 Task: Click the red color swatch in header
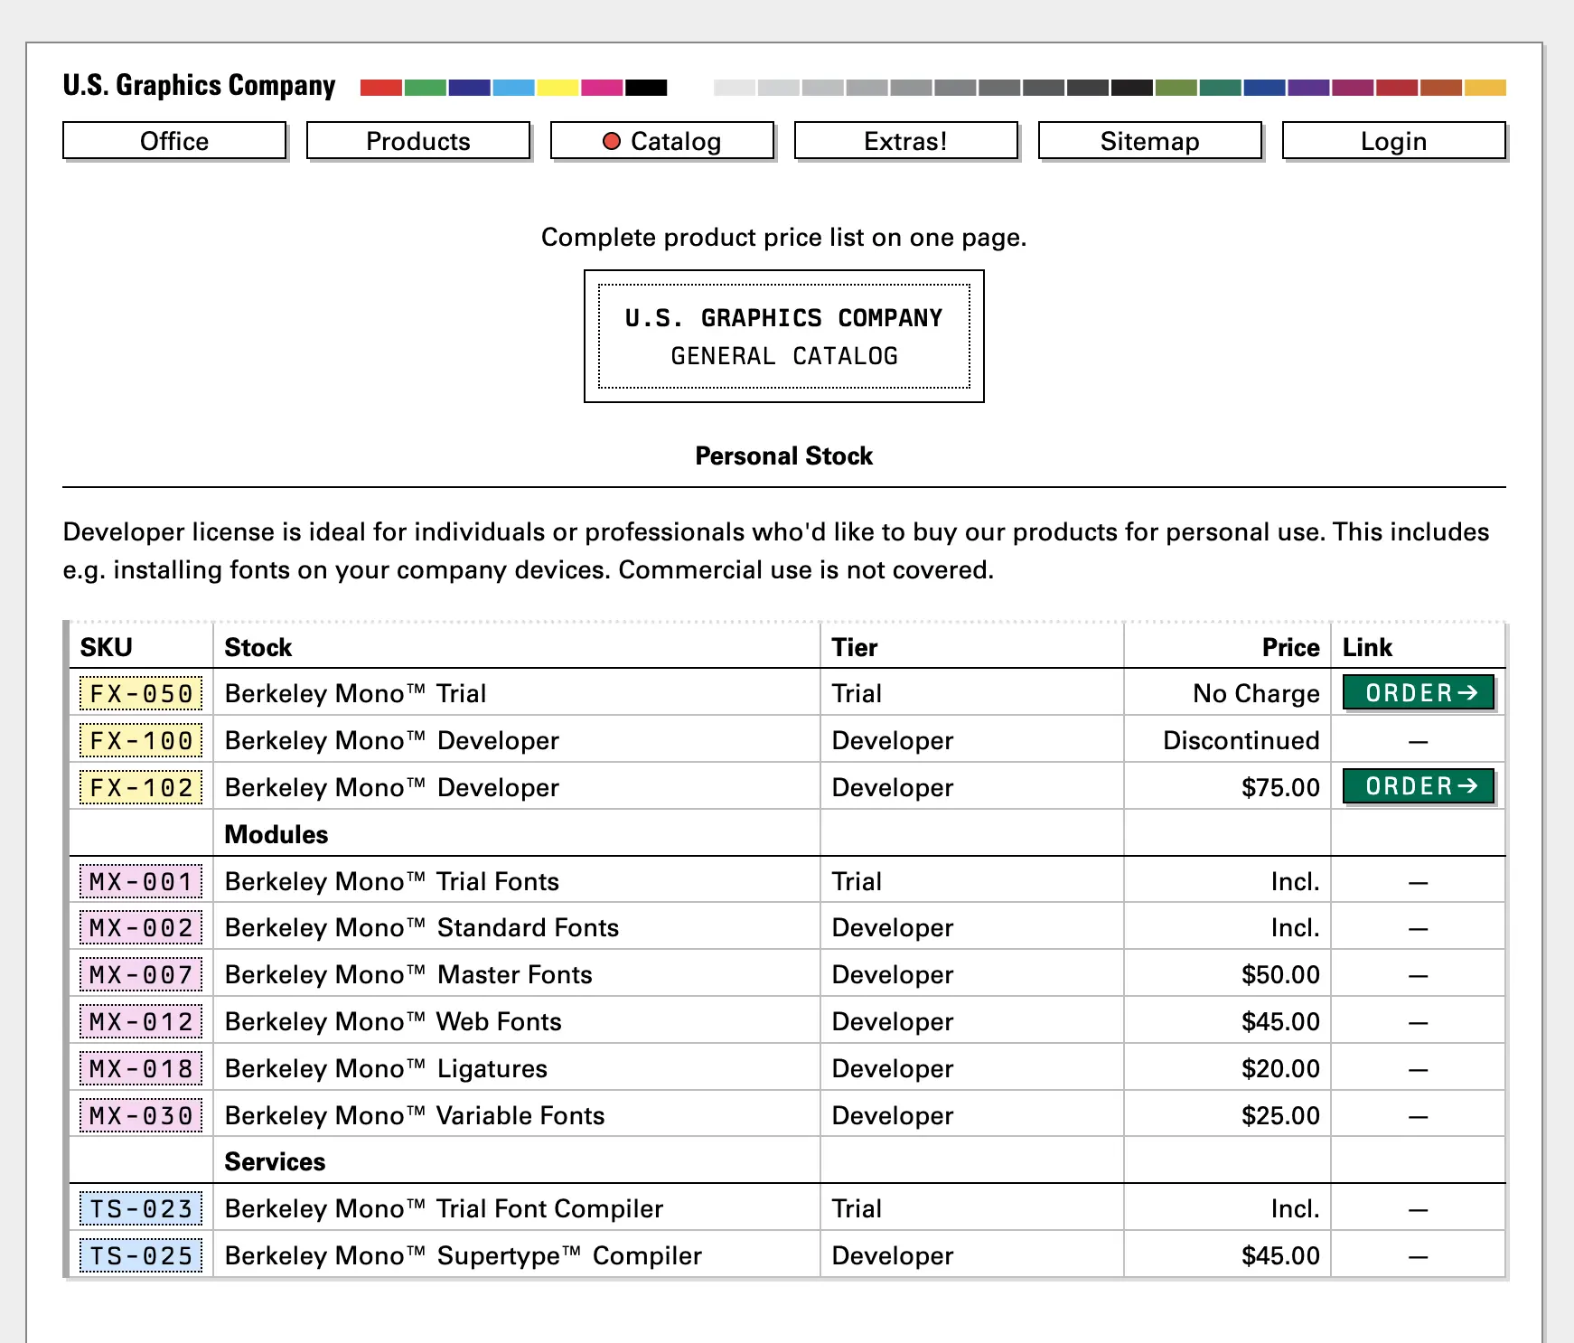click(380, 88)
